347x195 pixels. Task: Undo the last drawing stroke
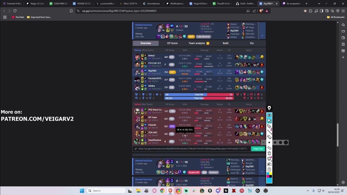tap(269, 148)
